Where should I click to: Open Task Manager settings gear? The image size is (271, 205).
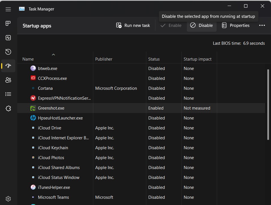point(8,198)
